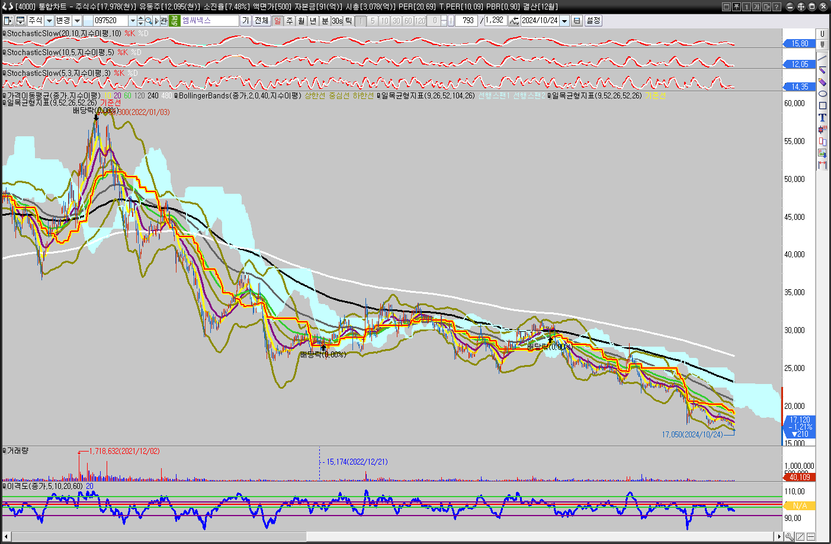The height and width of the screenshot is (544, 831).
Task: Click the crosshair move title bar icon
Action: pyautogui.click(x=801, y=7)
